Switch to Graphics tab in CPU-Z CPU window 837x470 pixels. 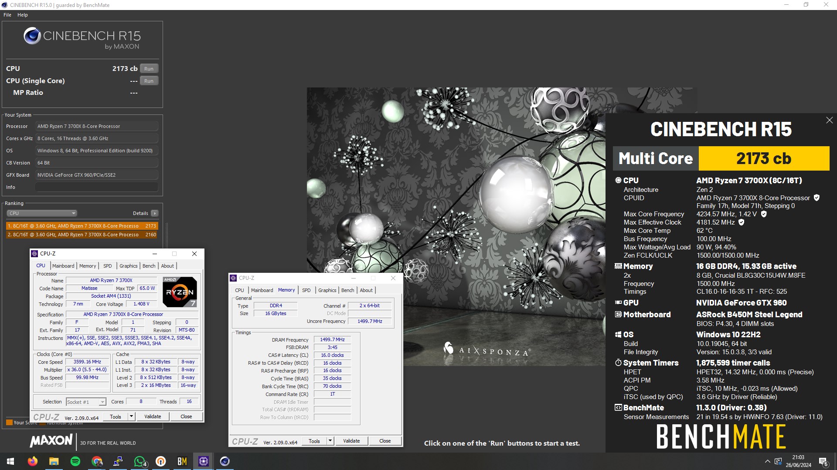pos(129,266)
